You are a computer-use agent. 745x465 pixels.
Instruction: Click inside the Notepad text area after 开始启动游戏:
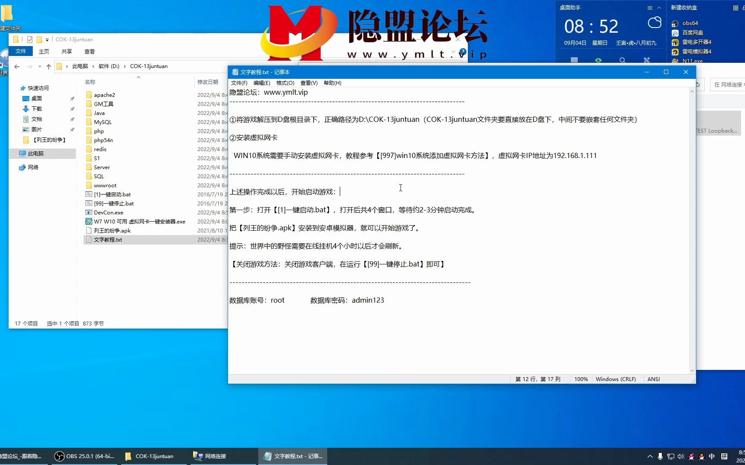tap(341, 192)
